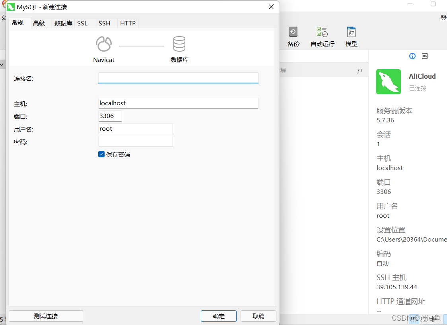Click the AliCloud name in info panel
This screenshot has height=325, width=447.
click(x=422, y=76)
